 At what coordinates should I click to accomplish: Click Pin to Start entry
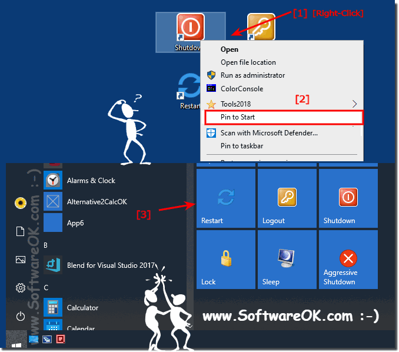[284, 117]
